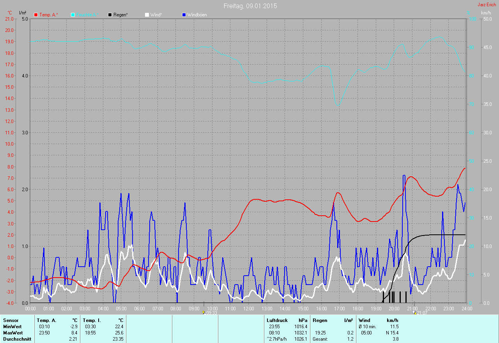Viewport: 499px width, 343px height.
Task: Click the 09:33 marker icon on the time axis
Action: 203,312
